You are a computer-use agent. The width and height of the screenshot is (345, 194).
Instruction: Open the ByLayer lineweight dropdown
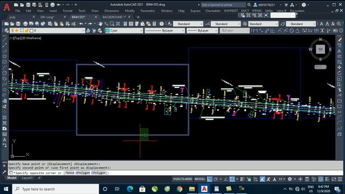click(x=203, y=31)
